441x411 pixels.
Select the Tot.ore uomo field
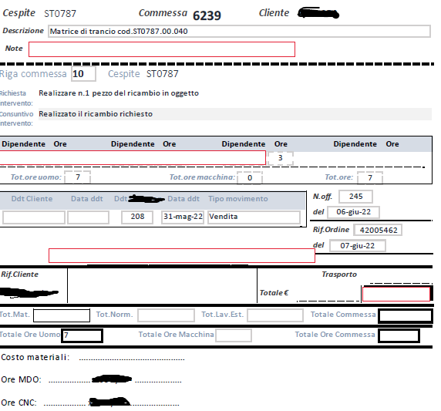pyautogui.click(x=78, y=177)
